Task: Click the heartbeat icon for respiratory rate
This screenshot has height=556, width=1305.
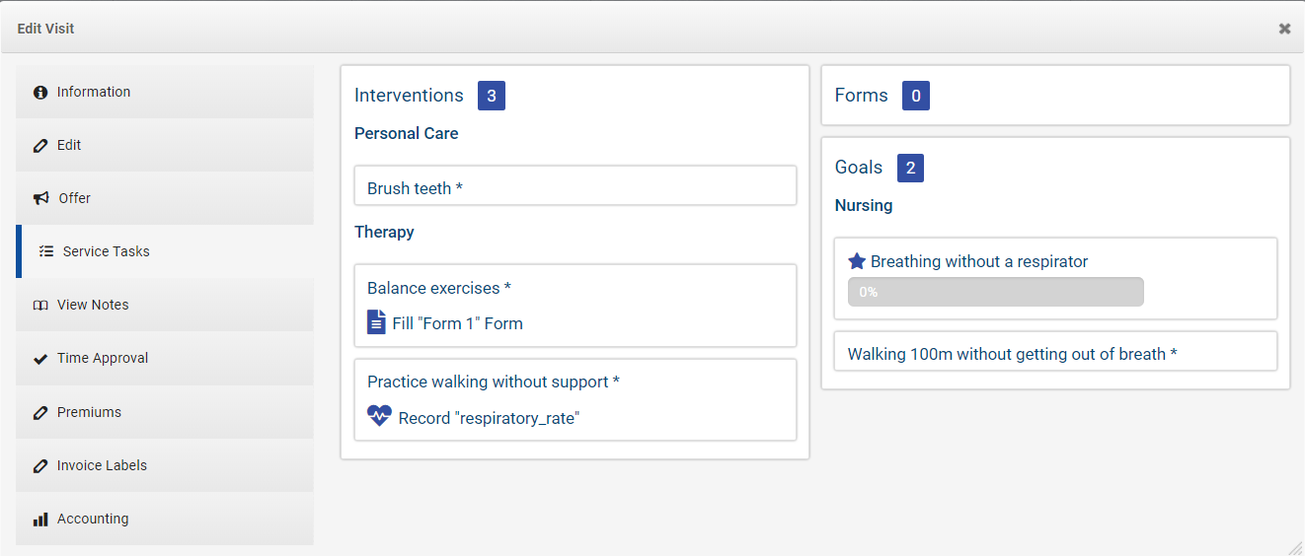Action: (379, 417)
